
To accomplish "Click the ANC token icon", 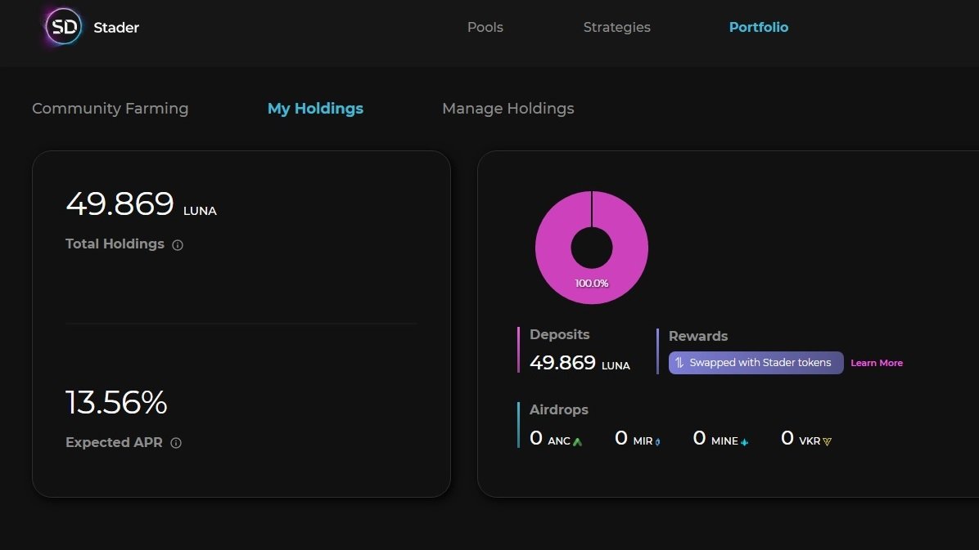I will [578, 441].
